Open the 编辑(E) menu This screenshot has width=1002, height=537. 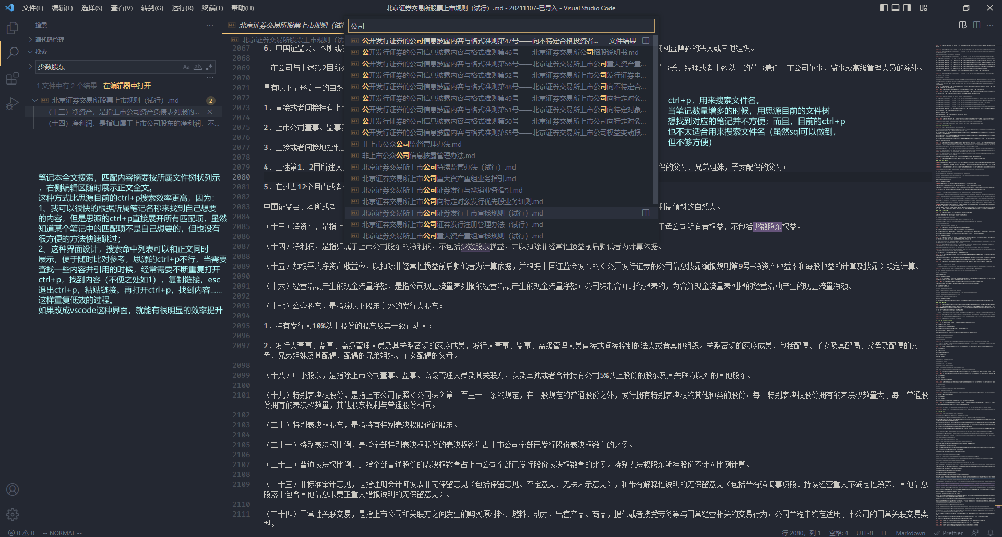coord(63,8)
